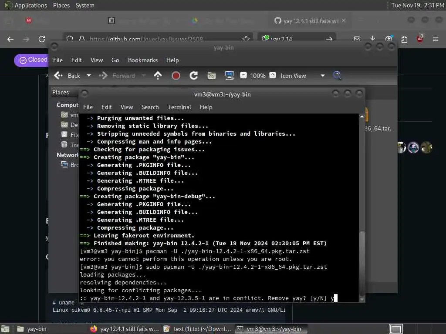Open the Home folder icon in toolbar

point(211,76)
